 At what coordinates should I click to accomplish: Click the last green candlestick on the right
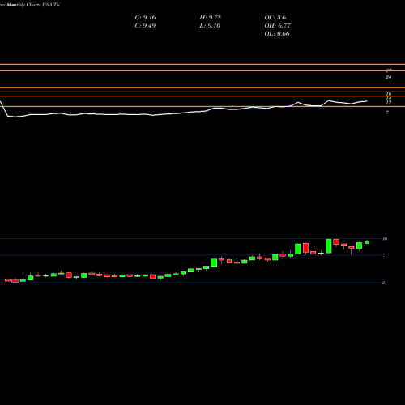(x=367, y=242)
